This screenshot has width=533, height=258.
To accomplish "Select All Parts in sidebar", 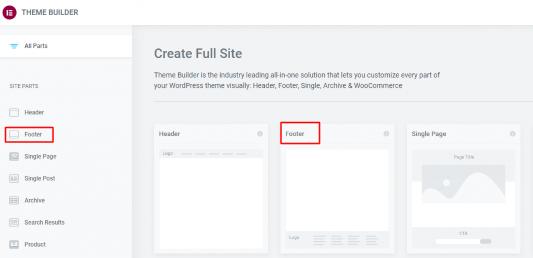I will tap(66, 46).
